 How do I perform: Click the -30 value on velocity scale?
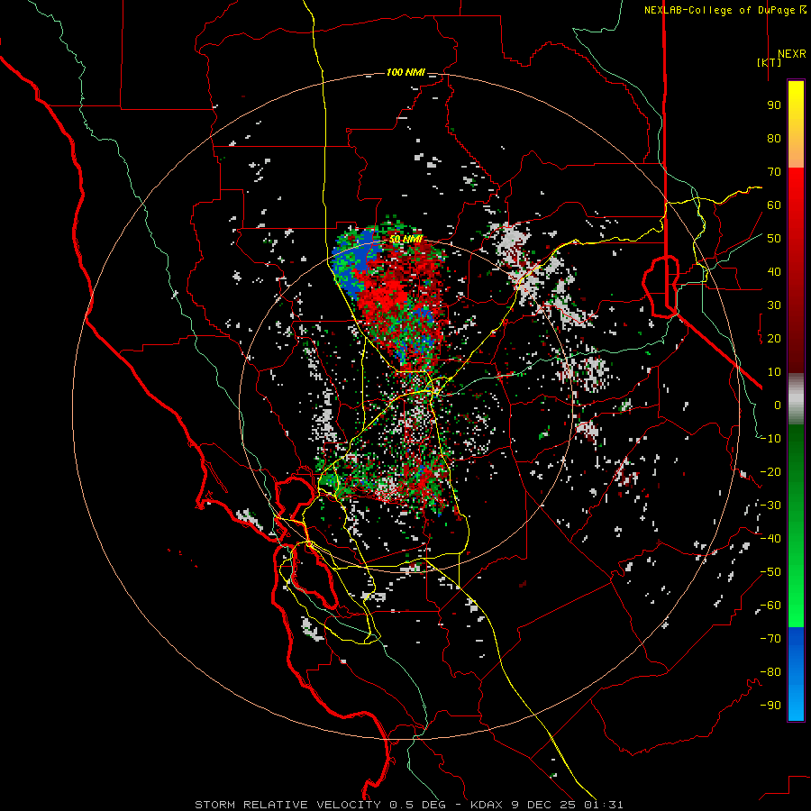pos(770,506)
